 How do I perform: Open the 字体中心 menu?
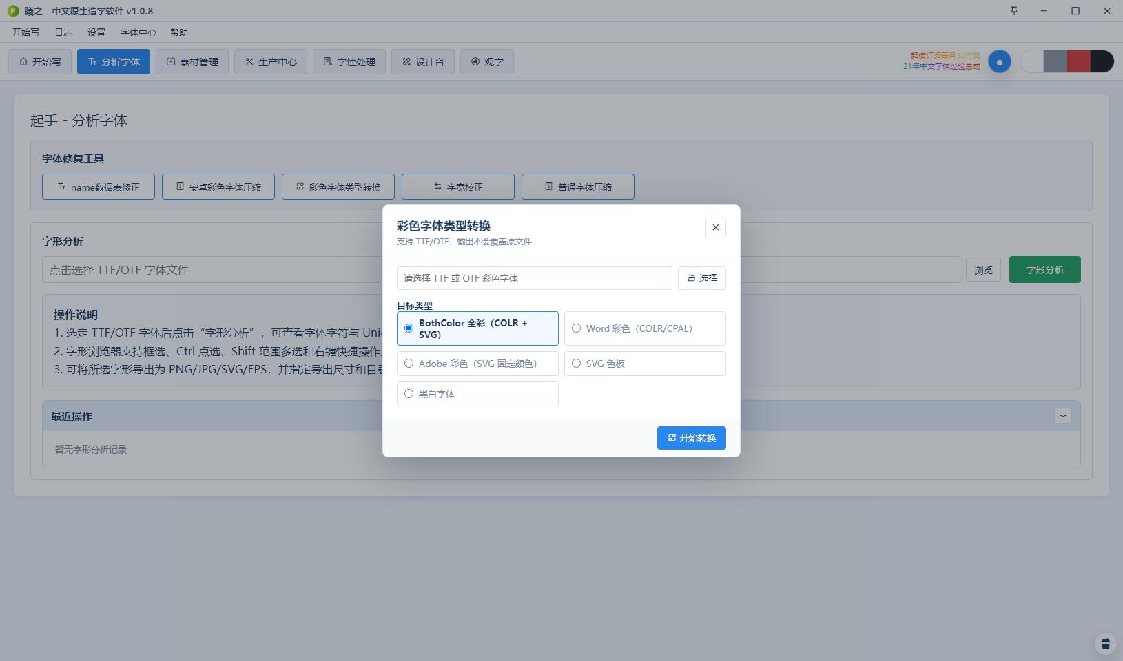click(x=138, y=32)
